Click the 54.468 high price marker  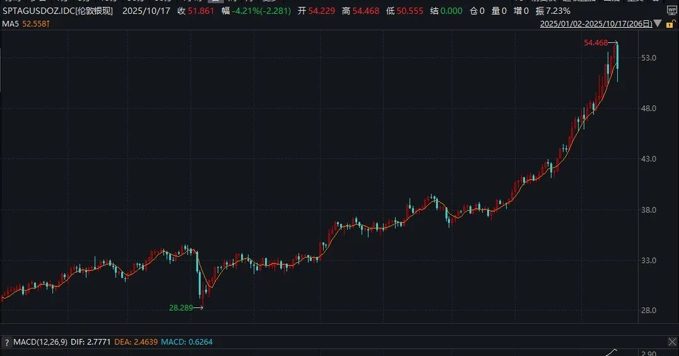pos(596,42)
